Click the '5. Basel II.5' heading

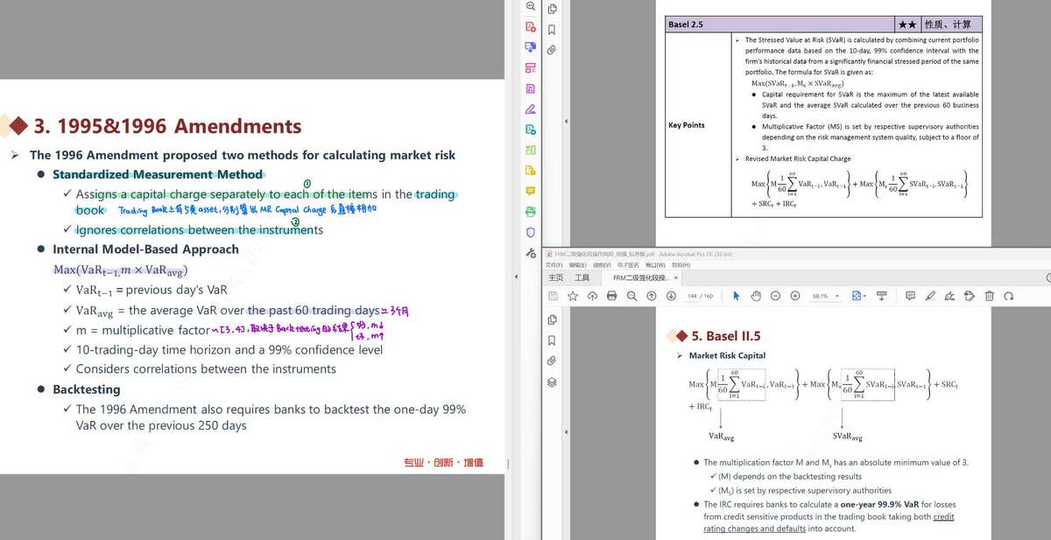(726, 336)
